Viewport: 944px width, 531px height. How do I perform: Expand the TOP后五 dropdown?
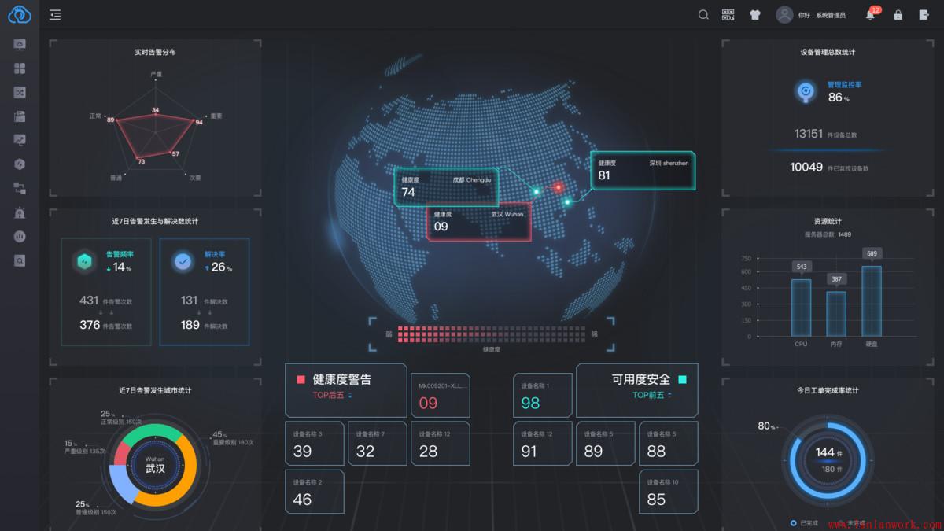333,395
